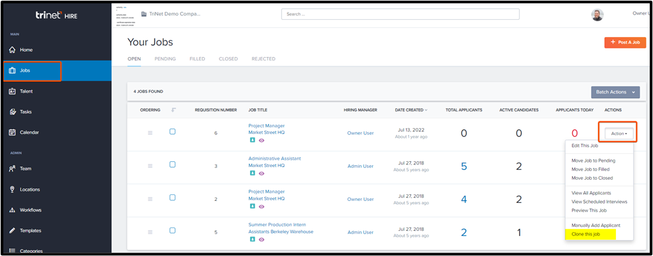The height and width of the screenshot is (256, 653).
Task: Click the Action dropdown for requisition 6
Action: (x=619, y=133)
